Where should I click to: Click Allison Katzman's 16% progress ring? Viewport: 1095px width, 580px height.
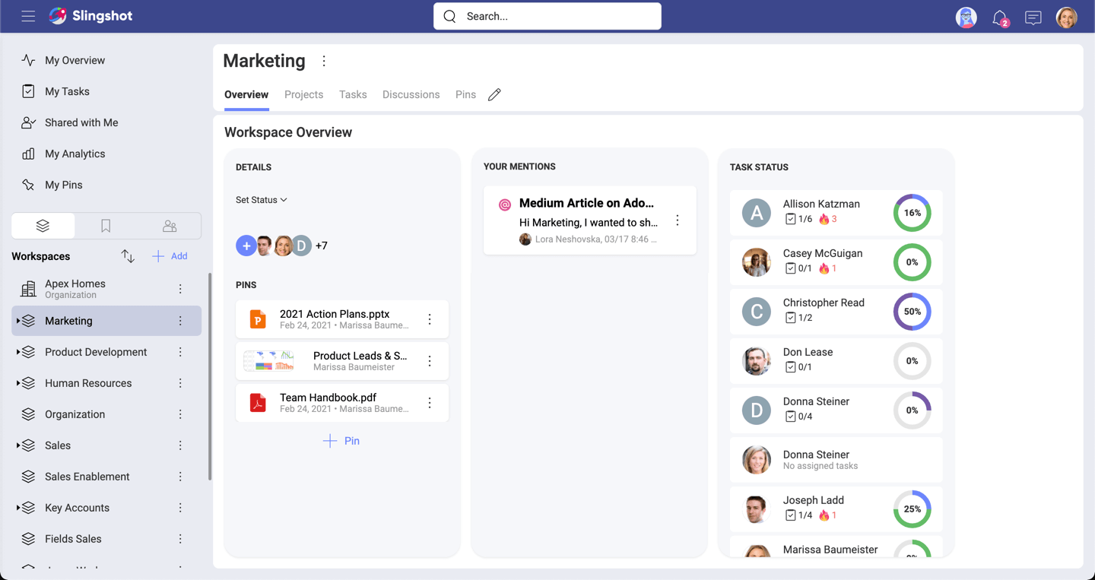[912, 213]
